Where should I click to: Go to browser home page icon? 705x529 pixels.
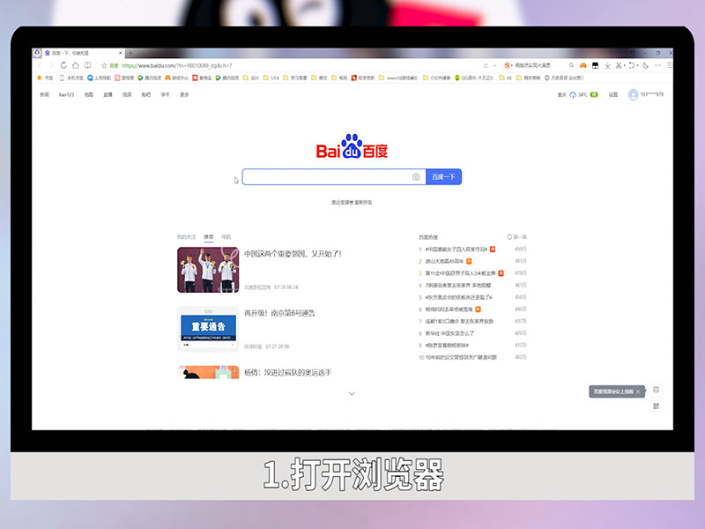point(76,65)
